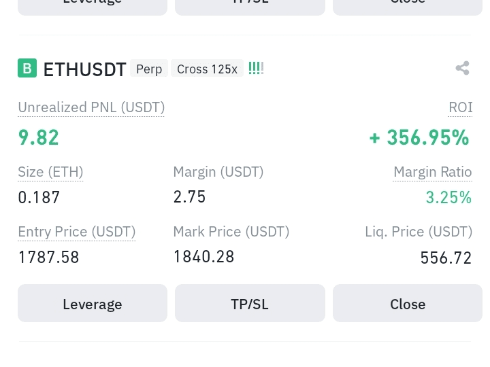Open Margin Ratio explanation label
Screen dimensions: 490x367
pos(433,172)
